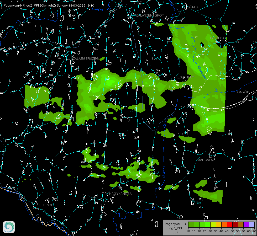Click the FONYÓD city label
This screenshot has width=257, height=236.
tap(242, 92)
